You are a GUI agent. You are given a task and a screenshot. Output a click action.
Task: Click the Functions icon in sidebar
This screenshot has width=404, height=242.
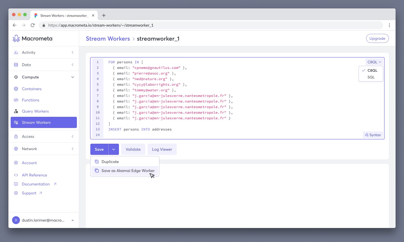pos(16,100)
